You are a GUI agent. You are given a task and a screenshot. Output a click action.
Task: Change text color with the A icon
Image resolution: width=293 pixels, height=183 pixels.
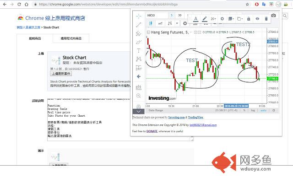pyautogui.click(x=195, y=19)
